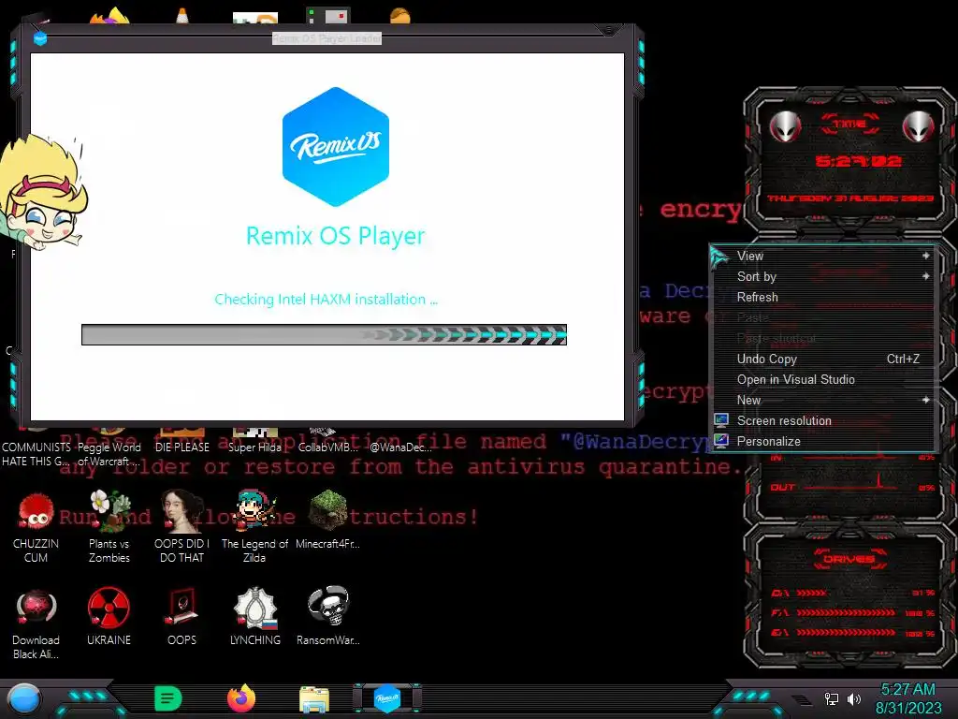Click the Remix OS Player heading text
This screenshot has height=719, width=958.
coord(336,236)
